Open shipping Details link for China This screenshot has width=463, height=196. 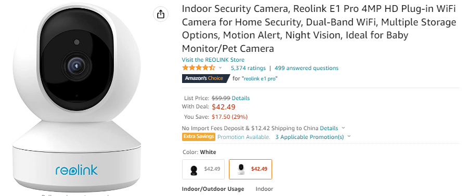point(329,128)
